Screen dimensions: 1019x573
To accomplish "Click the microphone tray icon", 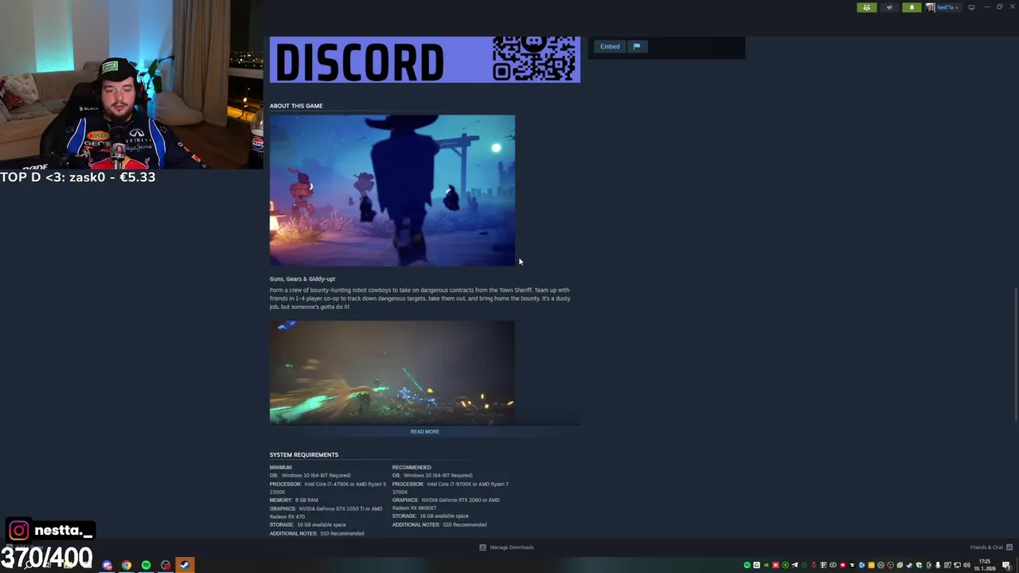I will click(x=938, y=565).
